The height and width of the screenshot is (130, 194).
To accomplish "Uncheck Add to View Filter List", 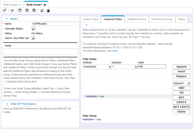I will [x=33, y=38].
